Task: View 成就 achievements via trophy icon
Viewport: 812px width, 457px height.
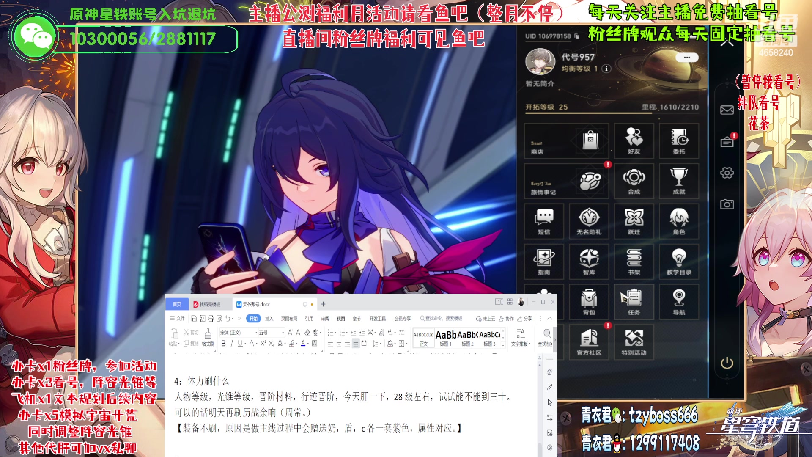Action: (x=679, y=181)
